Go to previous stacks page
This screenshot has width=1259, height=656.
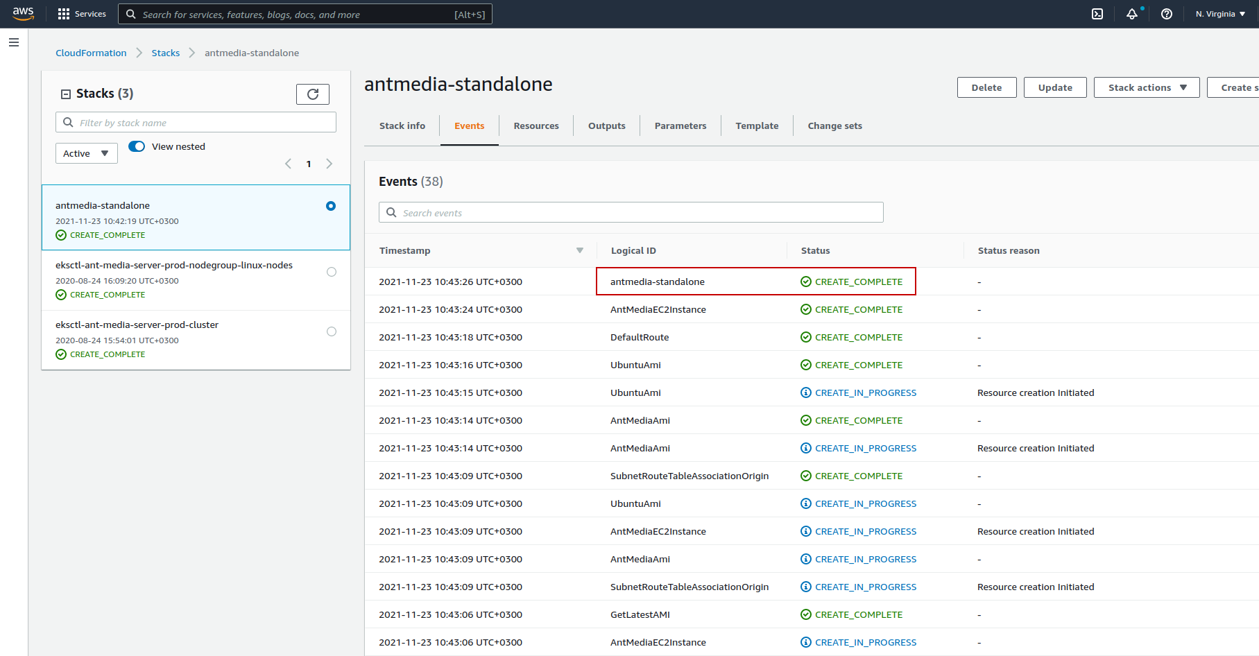(288, 164)
